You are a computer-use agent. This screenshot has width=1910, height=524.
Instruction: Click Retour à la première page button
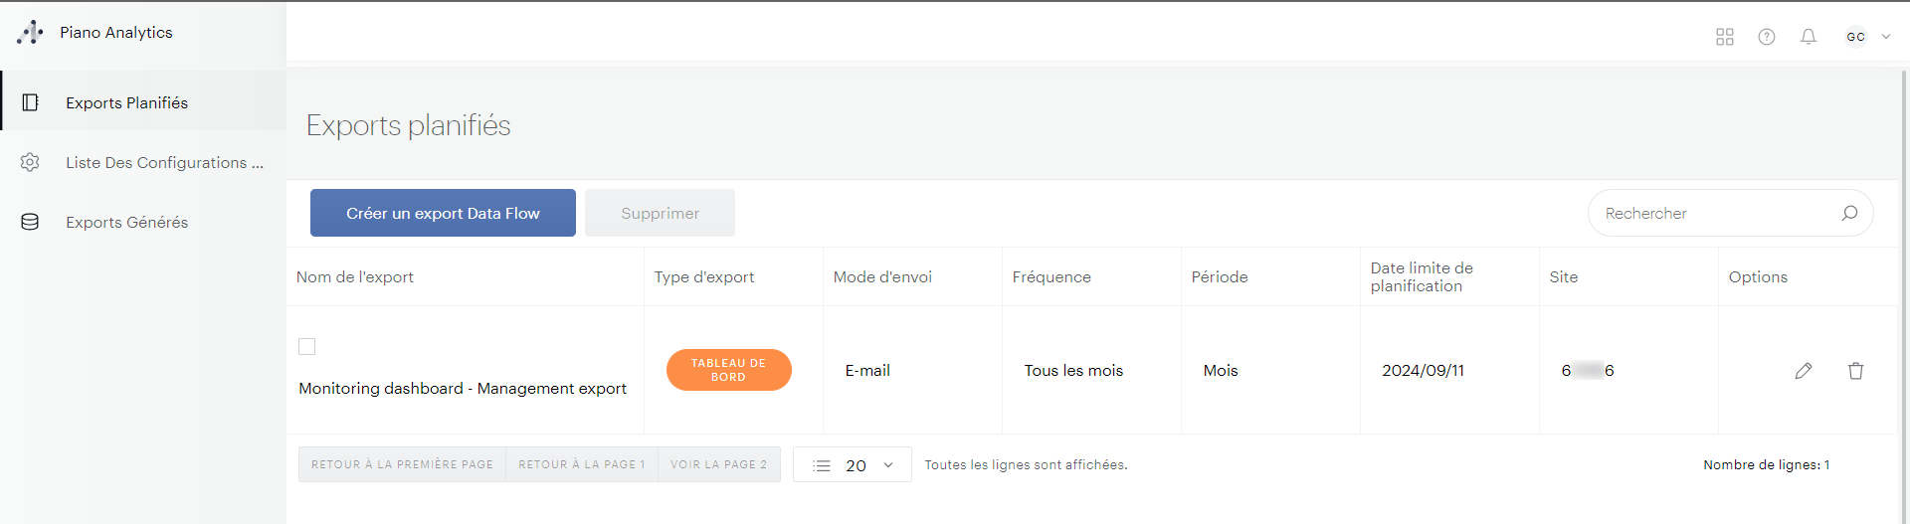pyautogui.click(x=402, y=464)
